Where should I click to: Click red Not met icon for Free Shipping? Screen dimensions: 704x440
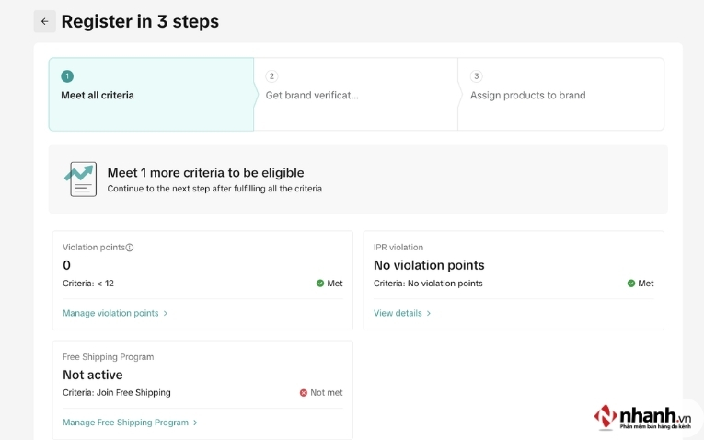click(304, 393)
